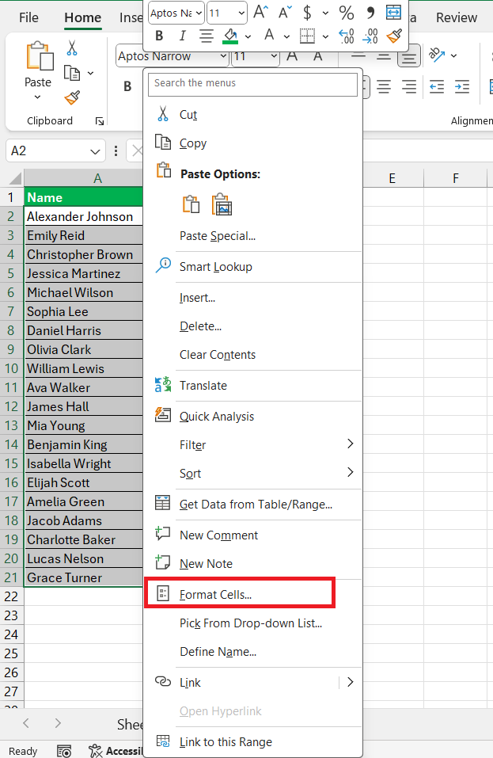Click Link to this Range

point(253,741)
